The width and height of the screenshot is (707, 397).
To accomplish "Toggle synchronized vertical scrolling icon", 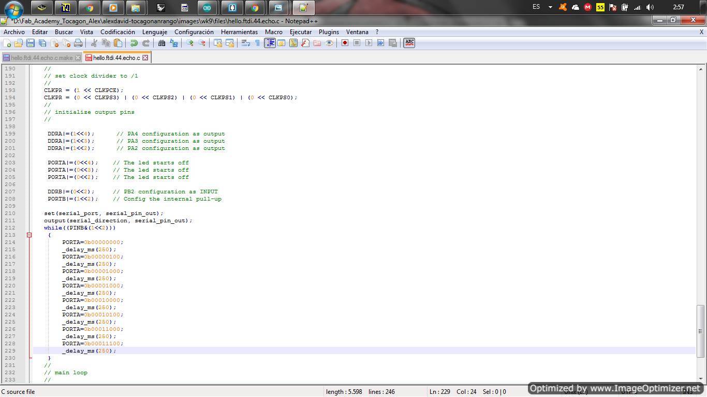I will click(x=217, y=43).
